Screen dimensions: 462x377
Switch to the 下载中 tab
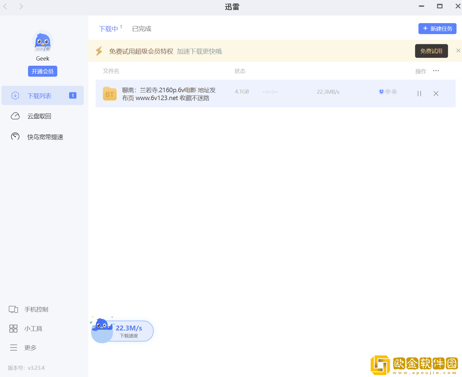pos(108,28)
